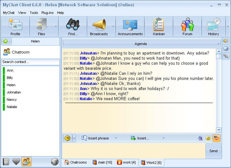Switch to the work [4] tab
This screenshot has width=231, height=168.
[126, 162]
